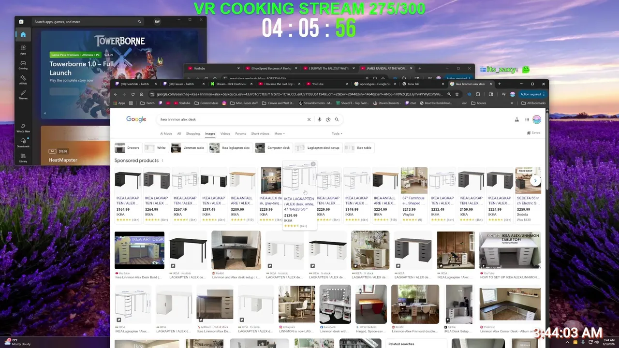Expand the Tools dropdown
The height and width of the screenshot is (348, 619).
click(337, 133)
